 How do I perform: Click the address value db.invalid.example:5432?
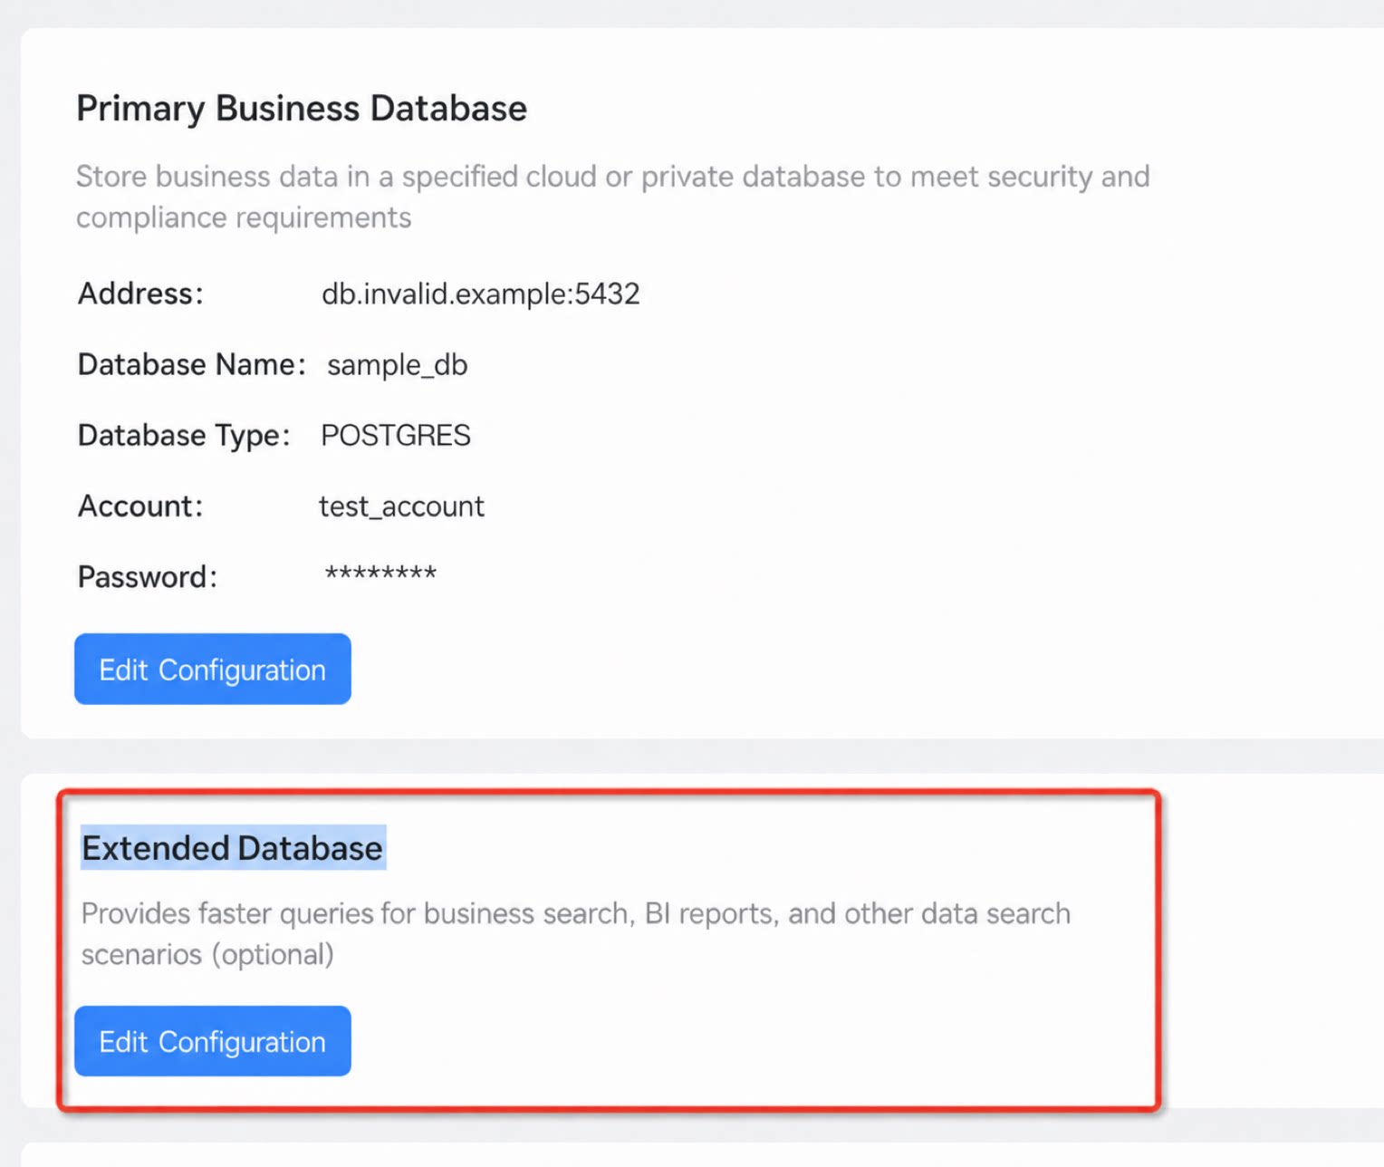click(x=480, y=294)
